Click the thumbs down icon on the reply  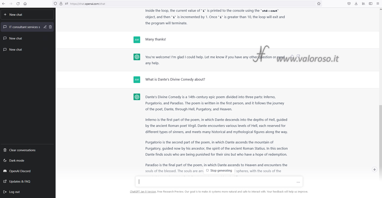pyautogui.click(x=298, y=56)
